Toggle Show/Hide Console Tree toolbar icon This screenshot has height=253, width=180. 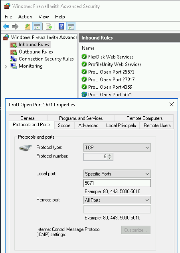point(37,26)
